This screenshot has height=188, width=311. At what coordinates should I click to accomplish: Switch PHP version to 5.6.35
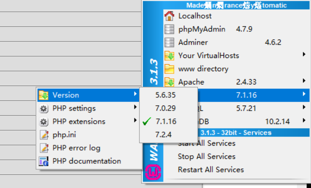click(x=166, y=95)
